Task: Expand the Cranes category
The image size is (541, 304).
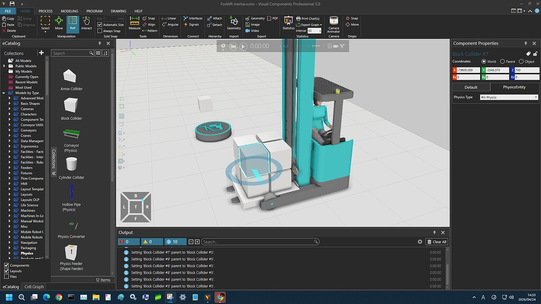Action: pyautogui.click(x=10, y=136)
